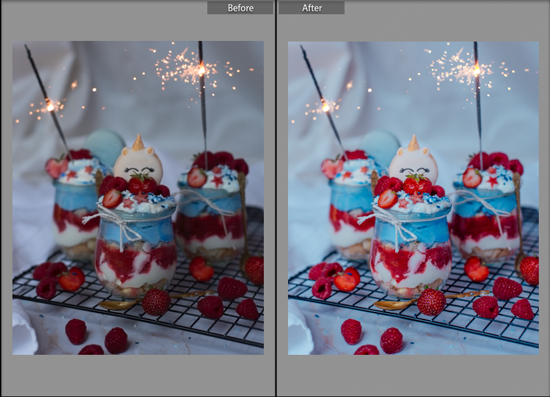Click the unicorn macaron in the After photo
This screenshot has height=397, width=550.
click(413, 163)
